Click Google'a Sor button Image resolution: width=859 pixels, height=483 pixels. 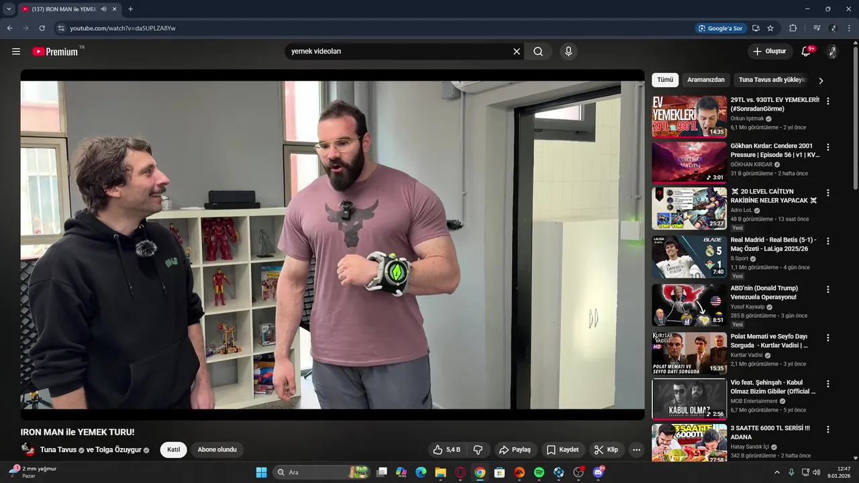[720, 28]
